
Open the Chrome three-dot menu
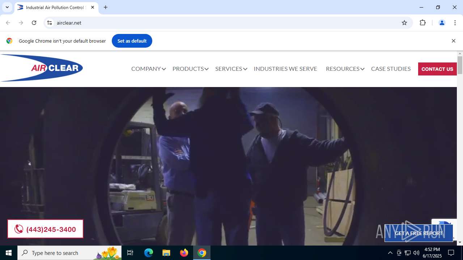[455, 23]
